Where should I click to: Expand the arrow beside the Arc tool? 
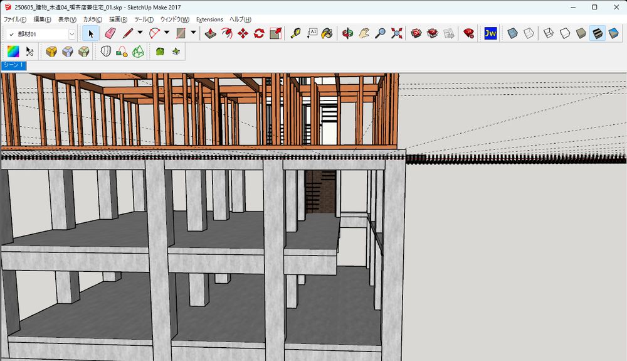point(167,33)
